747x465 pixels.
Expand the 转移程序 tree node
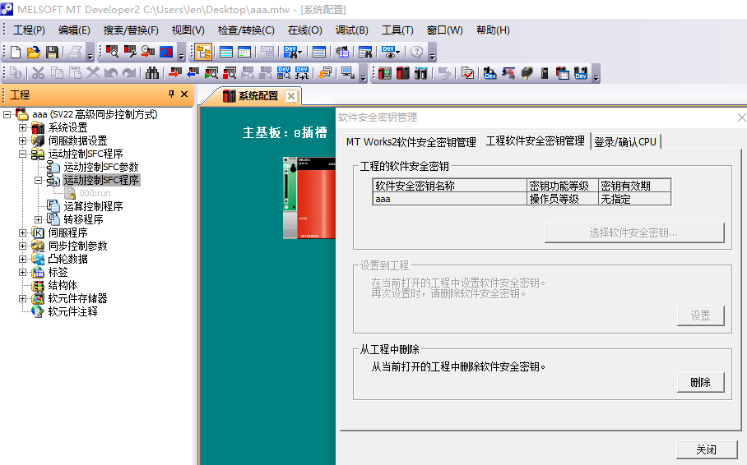point(39,220)
